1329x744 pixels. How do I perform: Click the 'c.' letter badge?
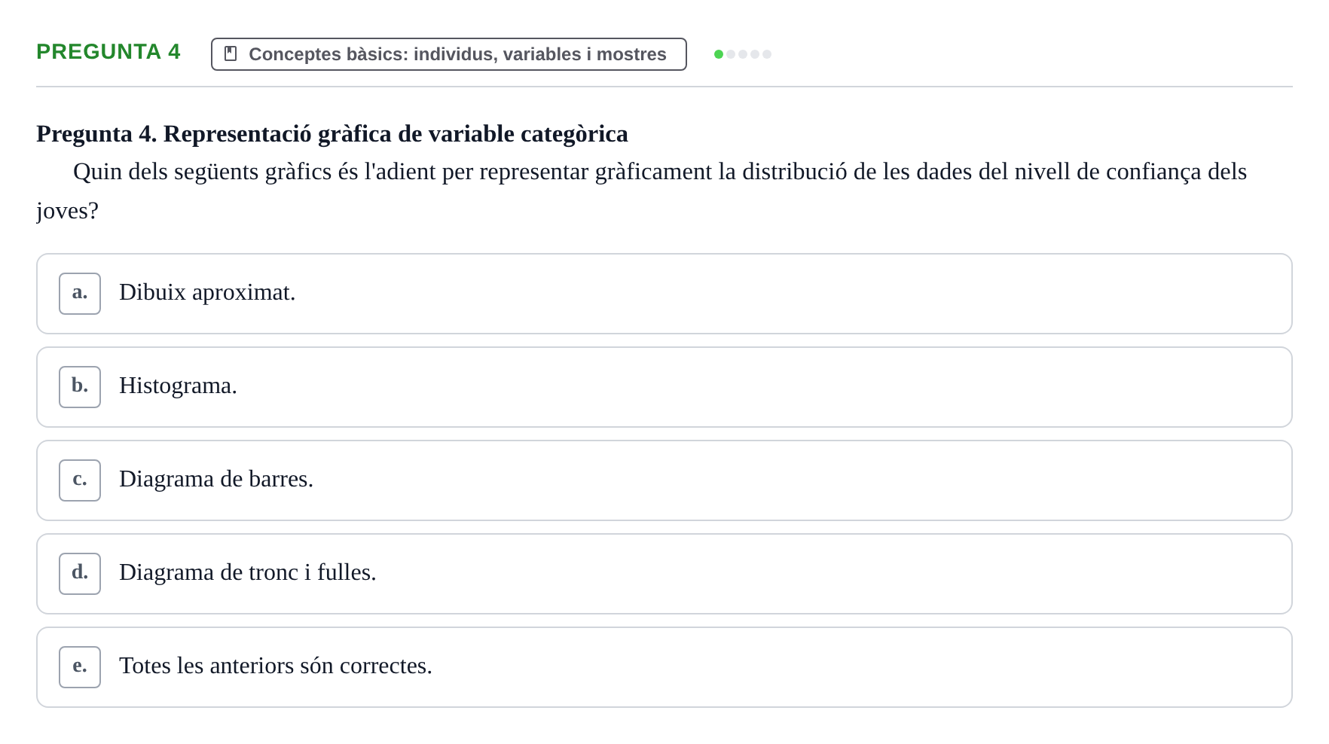coord(80,480)
